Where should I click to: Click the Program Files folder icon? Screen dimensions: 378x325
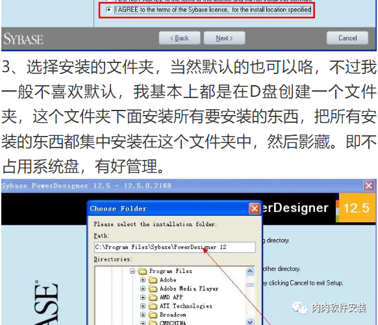[143, 272]
